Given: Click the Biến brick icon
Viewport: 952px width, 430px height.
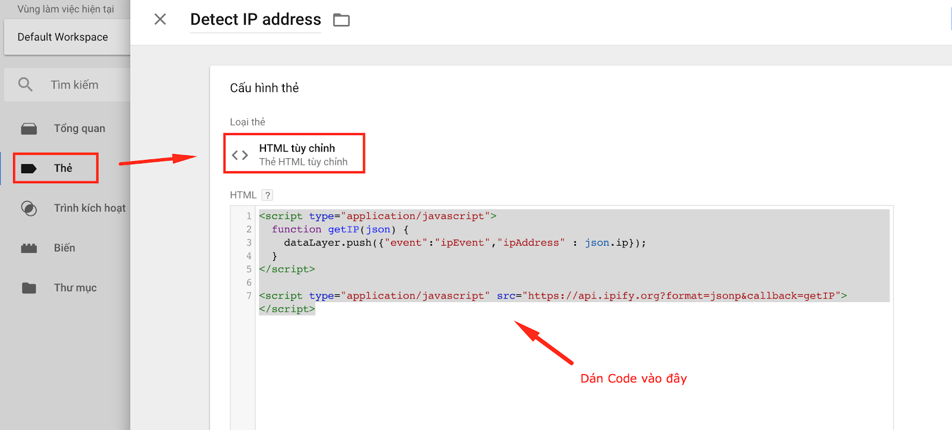Looking at the screenshot, I should coord(29,248).
